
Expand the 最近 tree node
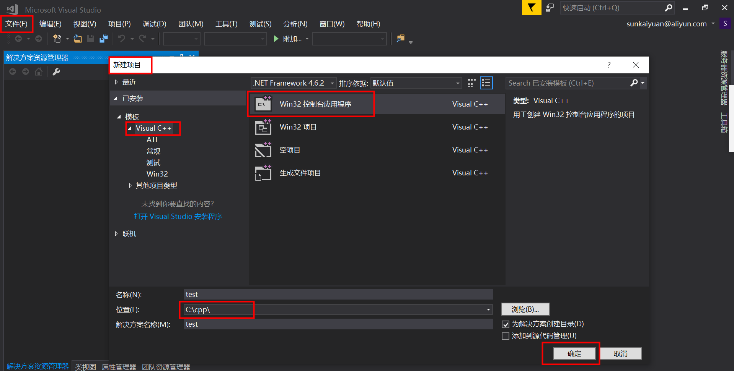[116, 82]
